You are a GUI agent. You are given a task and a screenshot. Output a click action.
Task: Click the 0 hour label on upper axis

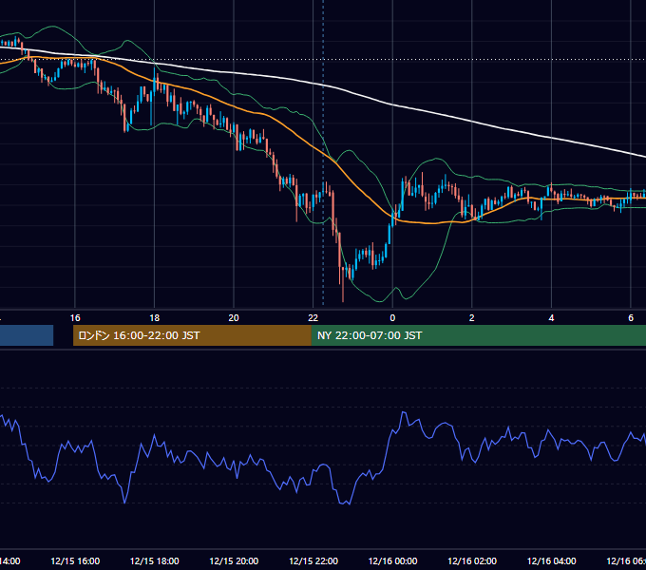point(392,318)
